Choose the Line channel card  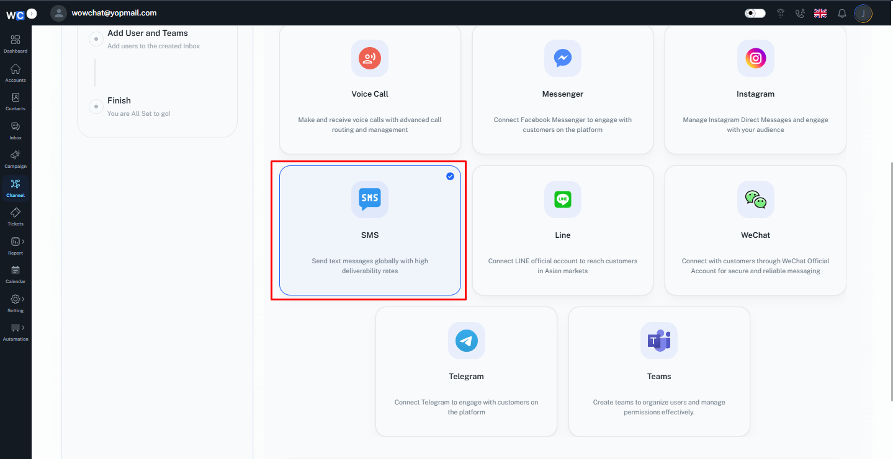pos(563,230)
